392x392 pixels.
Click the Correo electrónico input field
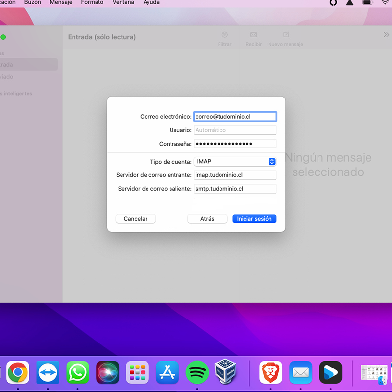tap(235, 117)
